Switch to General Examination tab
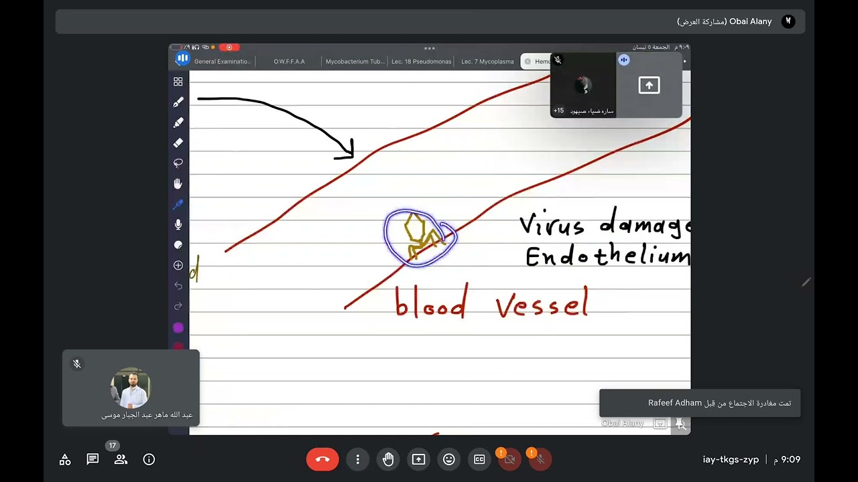This screenshot has width=858, height=482. tap(222, 62)
